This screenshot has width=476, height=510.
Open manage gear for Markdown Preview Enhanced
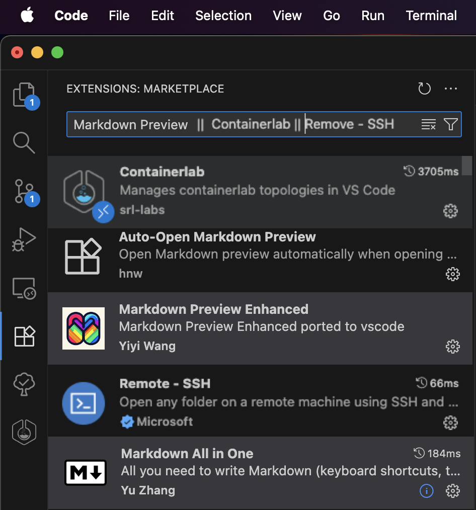452,347
